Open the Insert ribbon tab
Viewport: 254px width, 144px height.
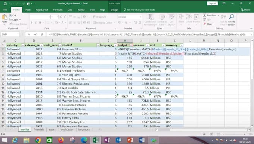click(28, 10)
